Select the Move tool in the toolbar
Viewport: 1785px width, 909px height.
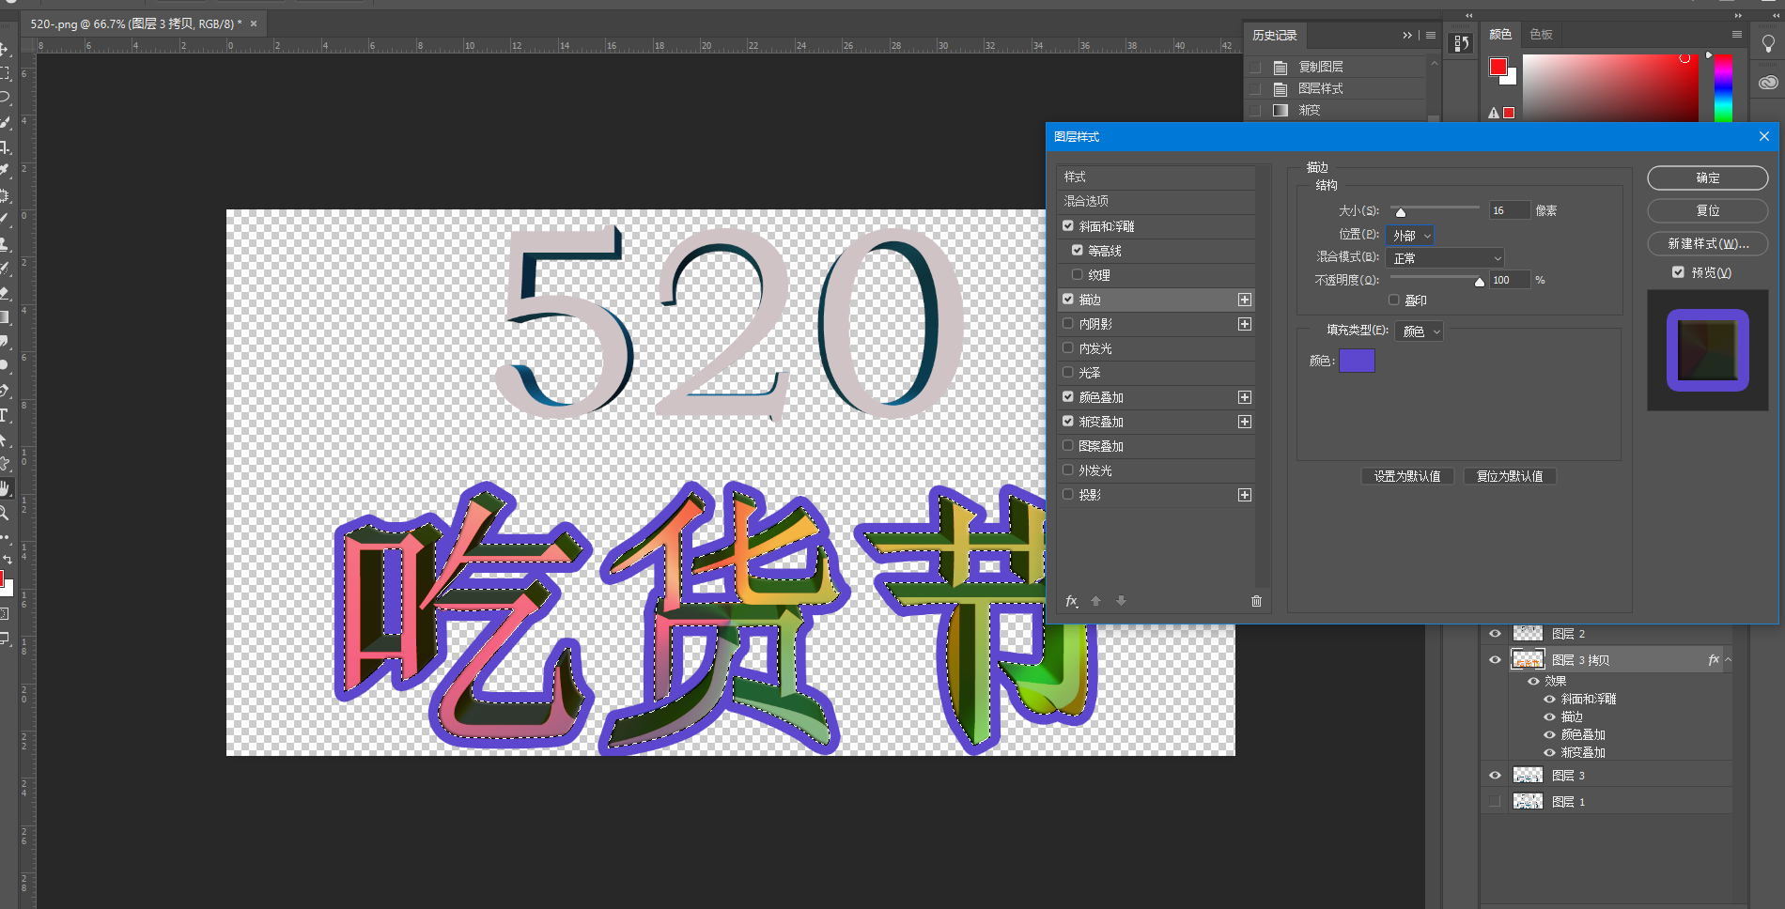(8, 47)
